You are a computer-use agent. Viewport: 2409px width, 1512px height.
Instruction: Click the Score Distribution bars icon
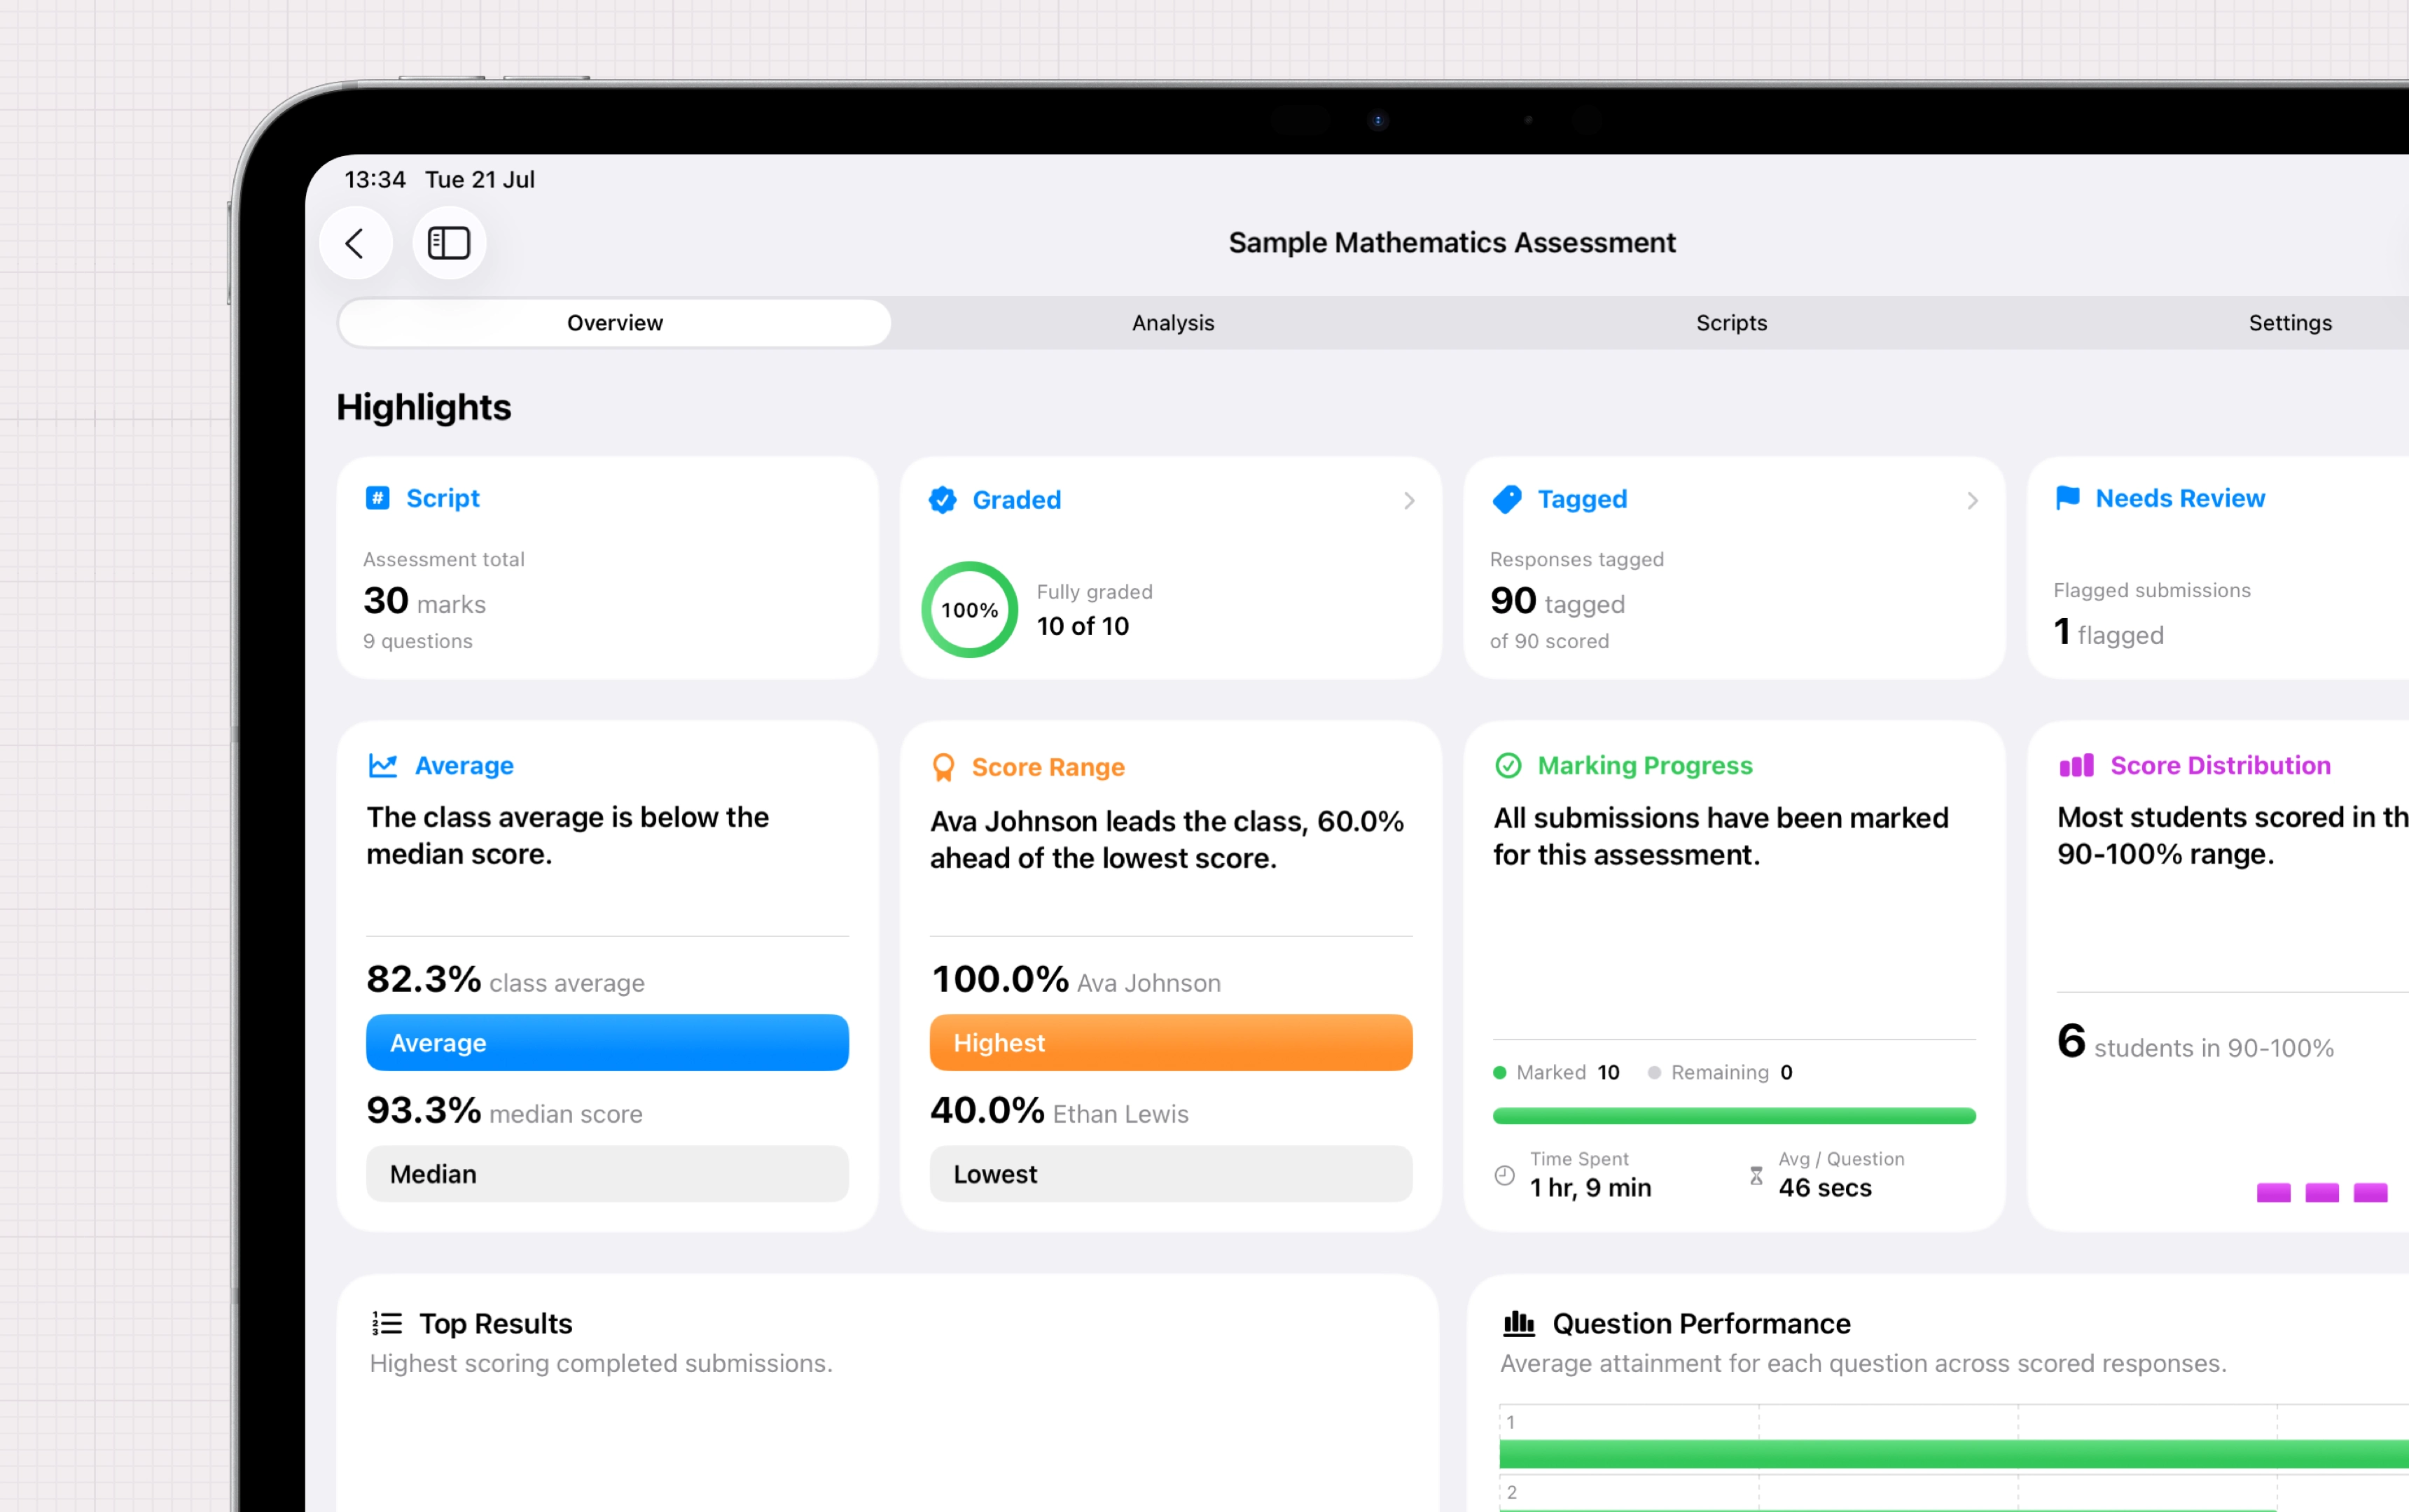coord(2077,766)
